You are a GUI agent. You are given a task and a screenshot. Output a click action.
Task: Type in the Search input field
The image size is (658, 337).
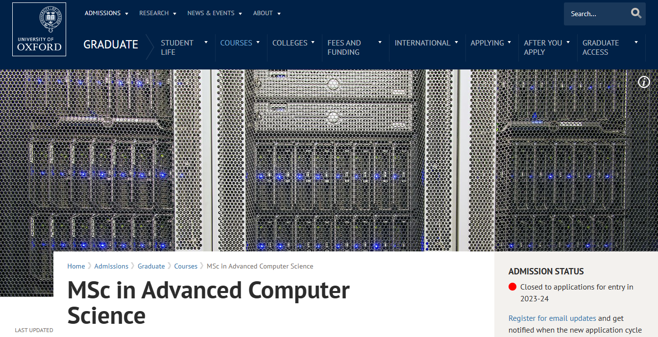(x=595, y=14)
